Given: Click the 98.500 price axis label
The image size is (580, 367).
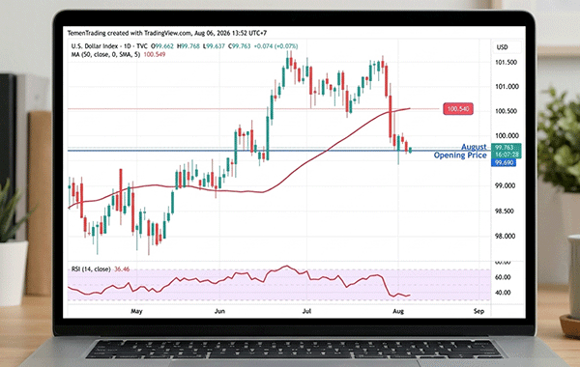Looking at the screenshot, I should (x=506, y=212).
